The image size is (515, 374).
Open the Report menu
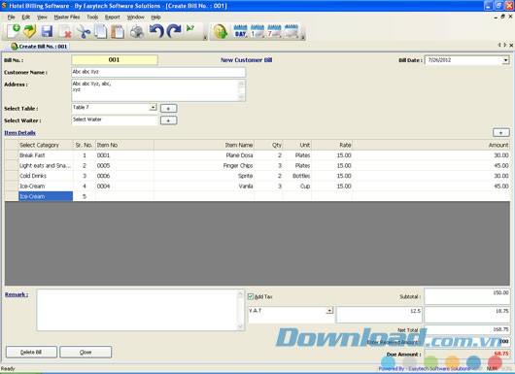(x=113, y=17)
